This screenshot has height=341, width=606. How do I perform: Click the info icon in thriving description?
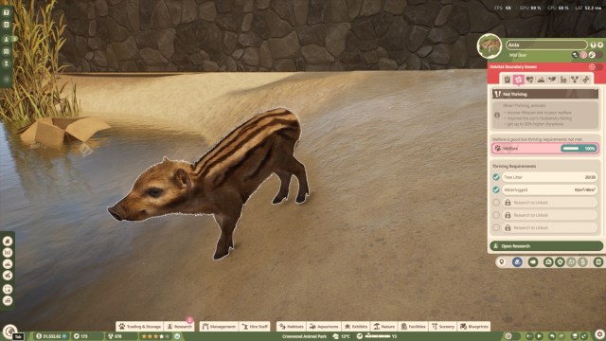click(x=497, y=115)
